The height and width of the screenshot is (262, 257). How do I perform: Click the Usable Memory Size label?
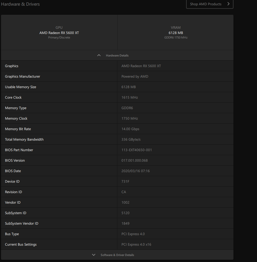(x=21, y=87)
